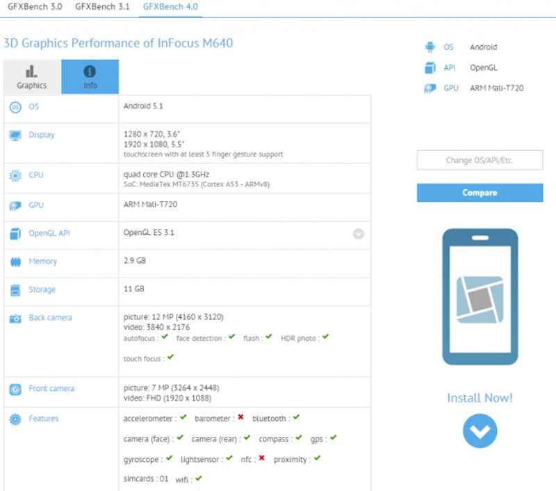Expand the OpenGL ES 3.1 row details
The width and height of the screenshot is (556, 491).
[x=359, y=234]
